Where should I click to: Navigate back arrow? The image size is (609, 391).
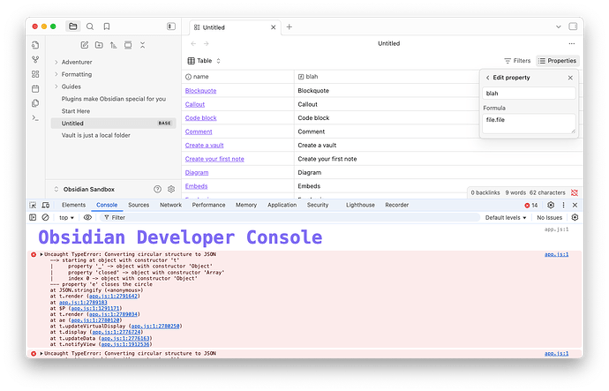tap(193, 43)
